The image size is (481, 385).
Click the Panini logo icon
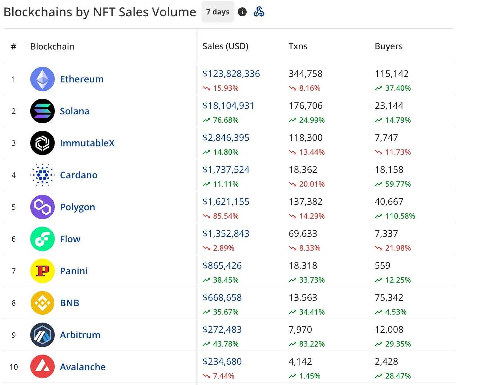[42, 271]
